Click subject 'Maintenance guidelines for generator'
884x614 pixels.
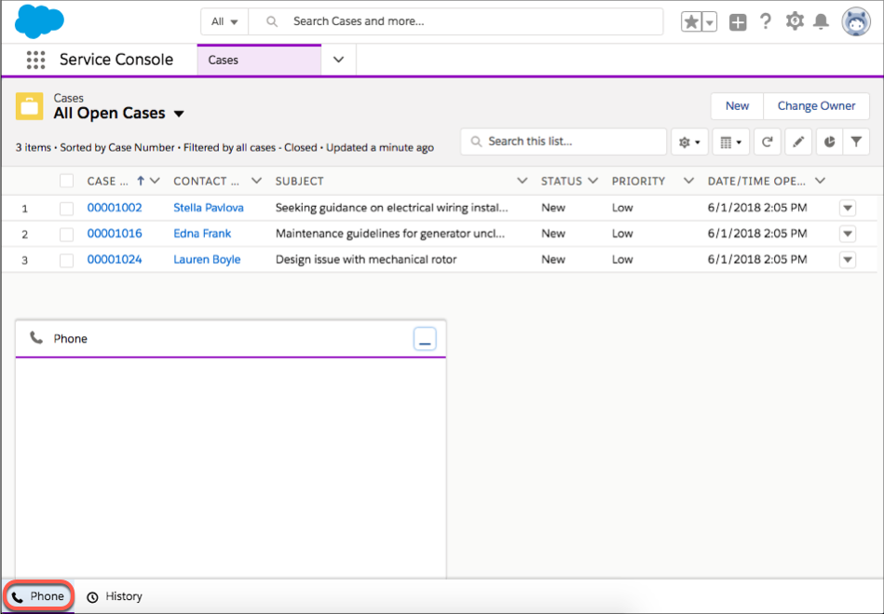pos(390,234)
